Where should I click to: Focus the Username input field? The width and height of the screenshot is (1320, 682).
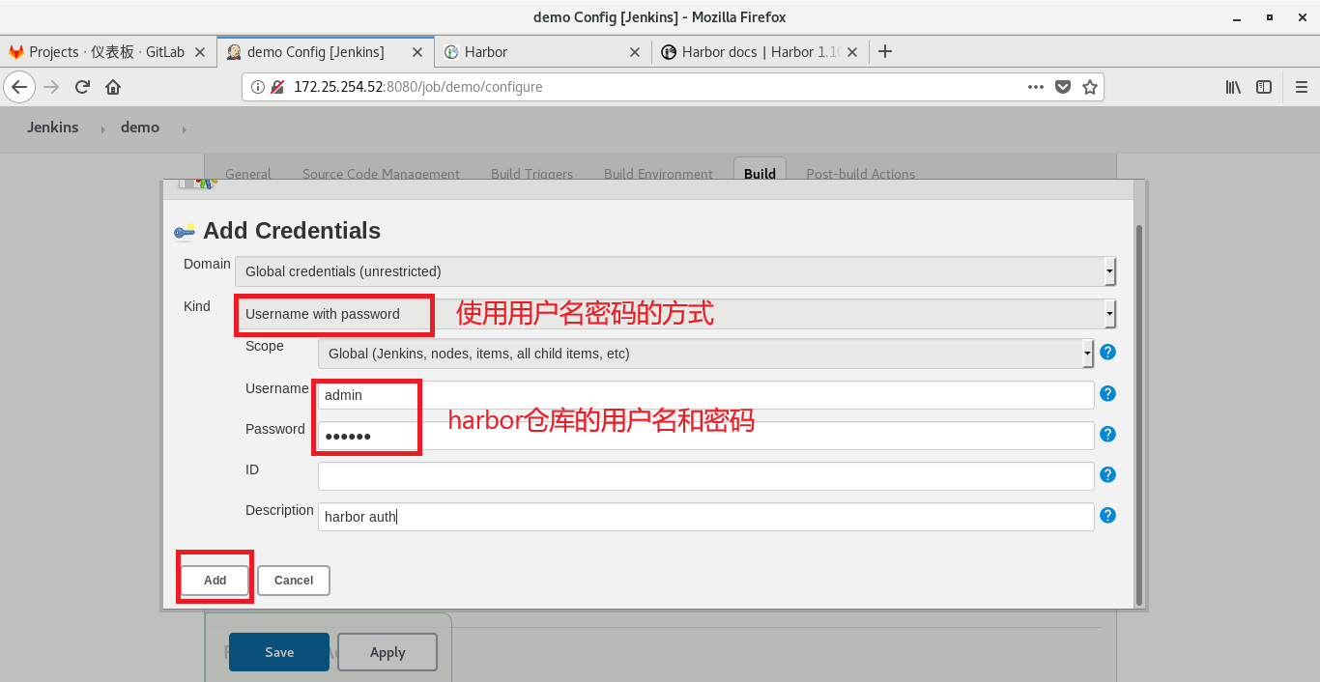pos(705,395)
